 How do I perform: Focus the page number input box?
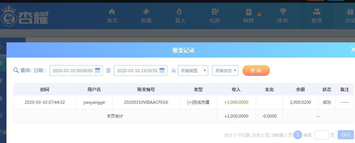(x=321, y=135)
